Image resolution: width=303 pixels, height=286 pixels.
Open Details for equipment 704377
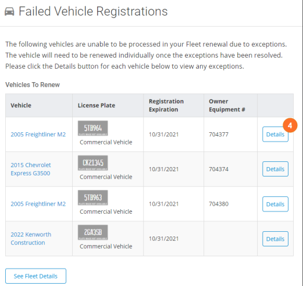coord(275,135)
